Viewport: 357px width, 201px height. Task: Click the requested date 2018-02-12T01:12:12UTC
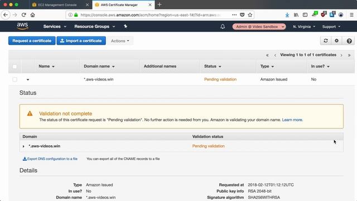[x=271, y=185]
